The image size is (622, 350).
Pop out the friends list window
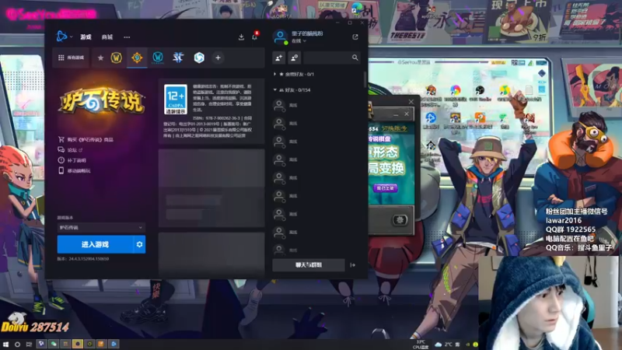355,37
